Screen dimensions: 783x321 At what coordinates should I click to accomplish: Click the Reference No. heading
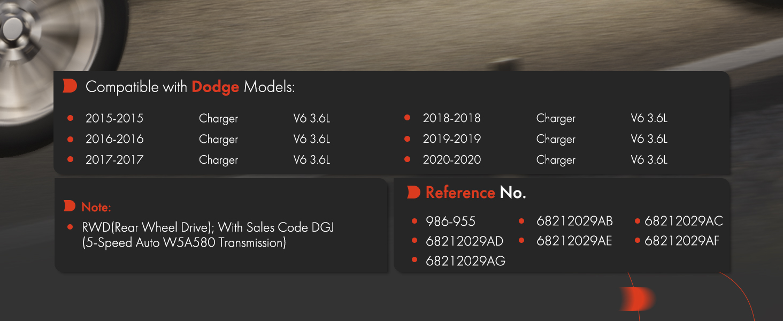coord(476,193)
